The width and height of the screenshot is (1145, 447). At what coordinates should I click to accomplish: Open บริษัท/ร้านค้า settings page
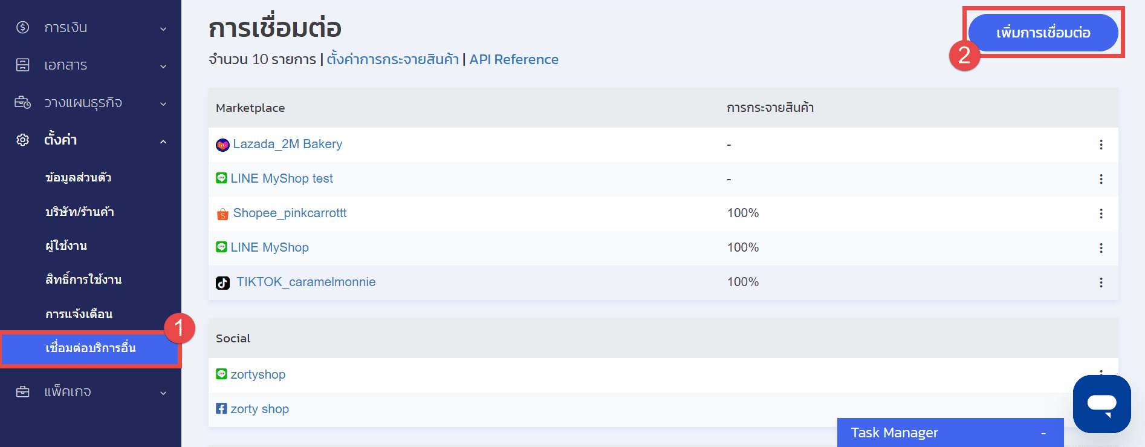pyautogui.click(x=80, y=212)
